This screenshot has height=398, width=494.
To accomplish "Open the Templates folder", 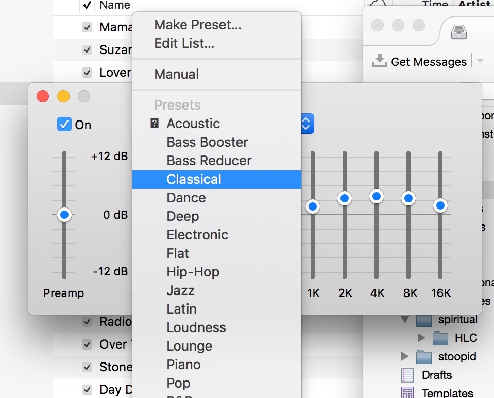I will tap(447, 393).
